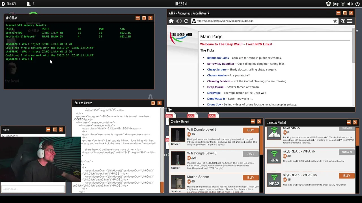This screenshot has width=362, height=203.
Task: Click the zeroDay Market scrollbar
Action: [x=357, y=136]
